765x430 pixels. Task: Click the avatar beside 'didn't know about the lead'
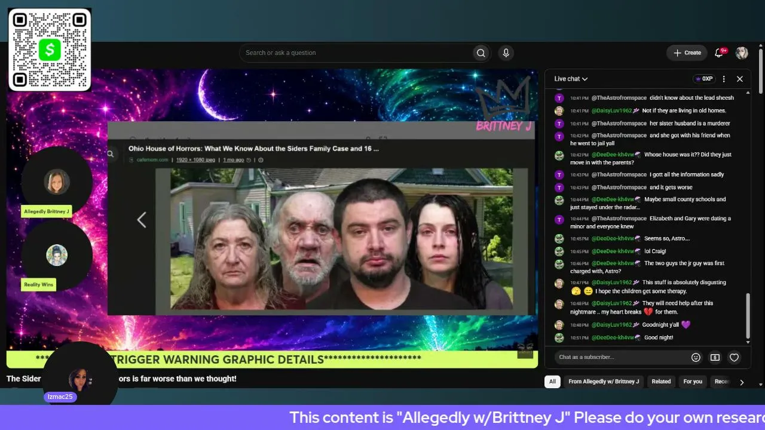[559, 98]
